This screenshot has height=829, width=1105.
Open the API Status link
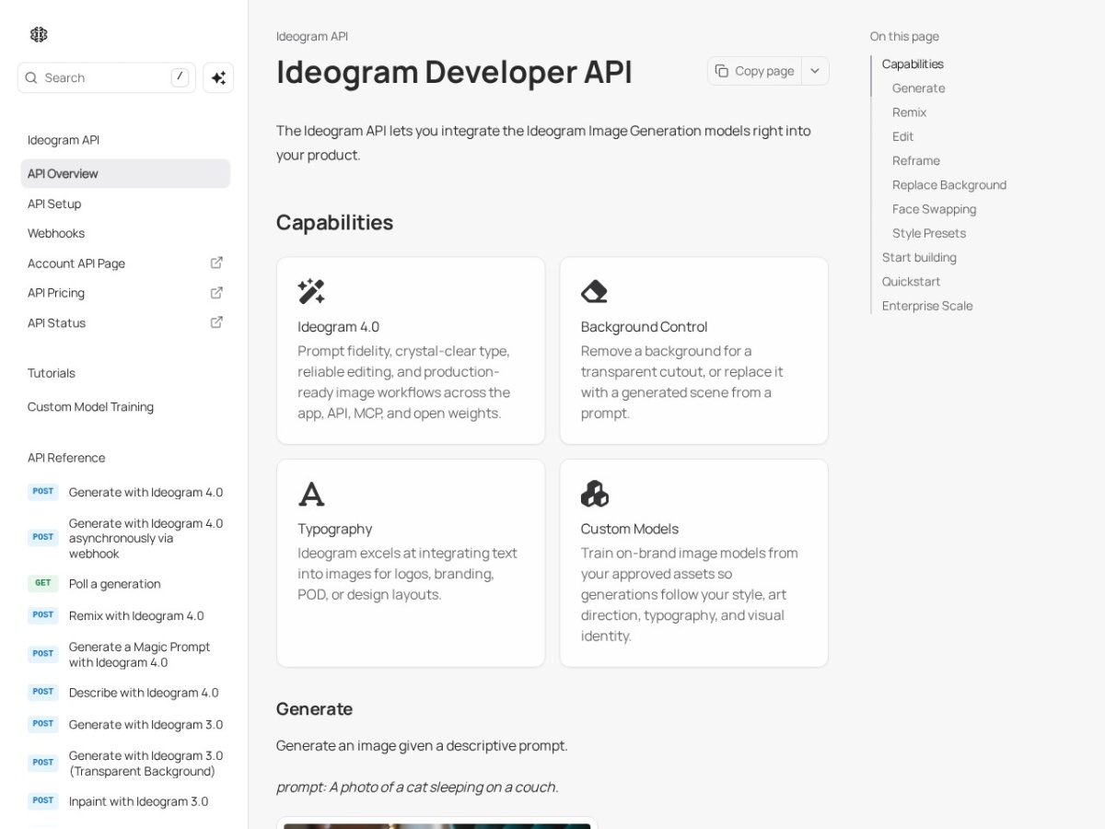point(125,323)
